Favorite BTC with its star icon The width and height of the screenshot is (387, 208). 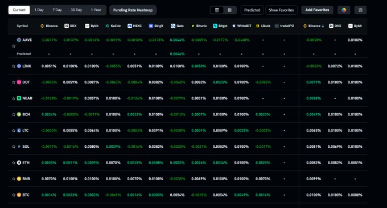pos(14,195)
